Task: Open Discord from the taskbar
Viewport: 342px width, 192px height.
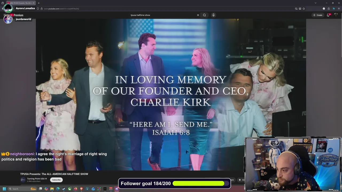Action: pyautogui.click(x=117, y=189)
